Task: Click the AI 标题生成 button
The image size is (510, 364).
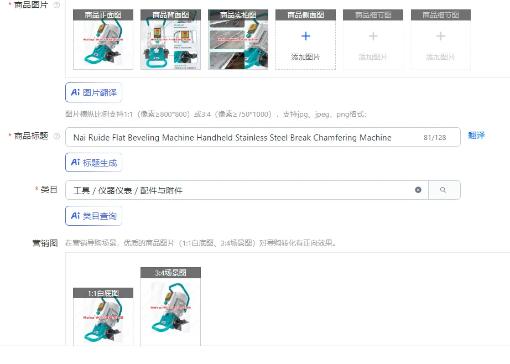Action: (93, 162)
